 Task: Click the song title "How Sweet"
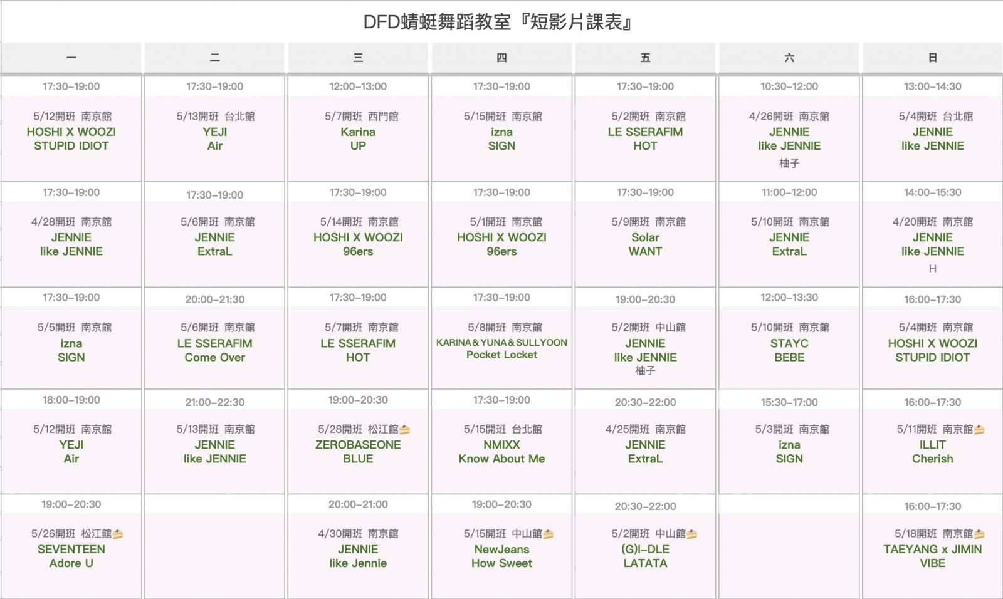501,563
